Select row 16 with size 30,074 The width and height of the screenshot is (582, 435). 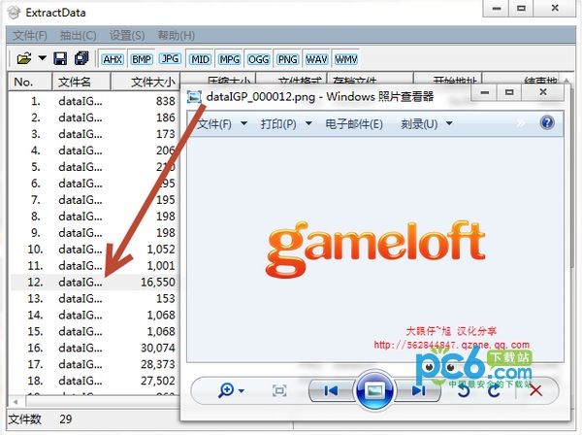[94, 348]
